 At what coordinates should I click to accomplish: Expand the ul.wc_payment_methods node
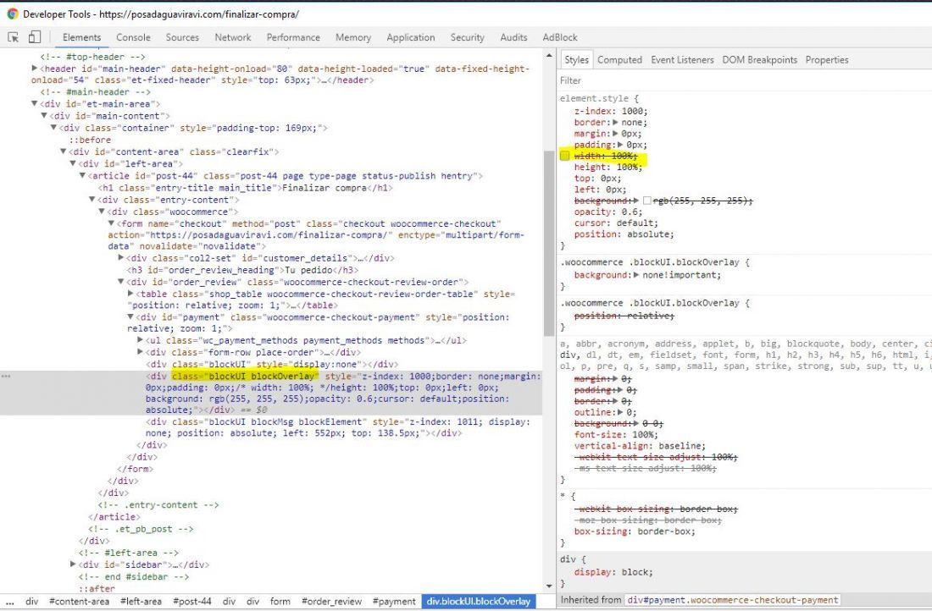click(x=141, y=340)
